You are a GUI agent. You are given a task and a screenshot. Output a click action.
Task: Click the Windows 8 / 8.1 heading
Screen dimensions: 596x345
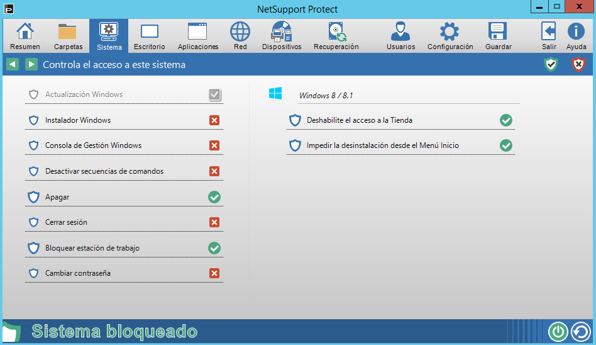click(326, 96)
